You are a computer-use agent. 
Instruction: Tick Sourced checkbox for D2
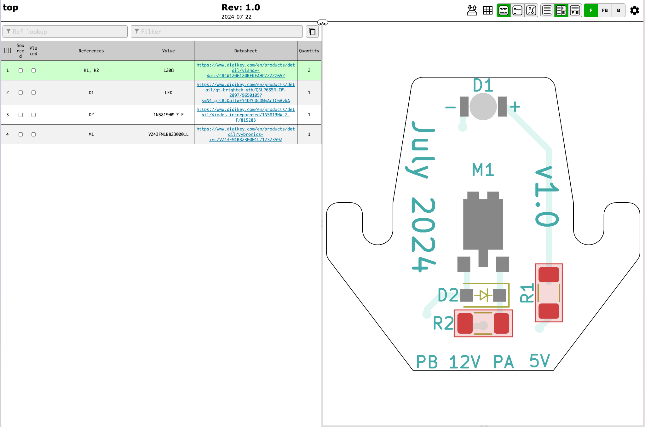coord(20,115)
